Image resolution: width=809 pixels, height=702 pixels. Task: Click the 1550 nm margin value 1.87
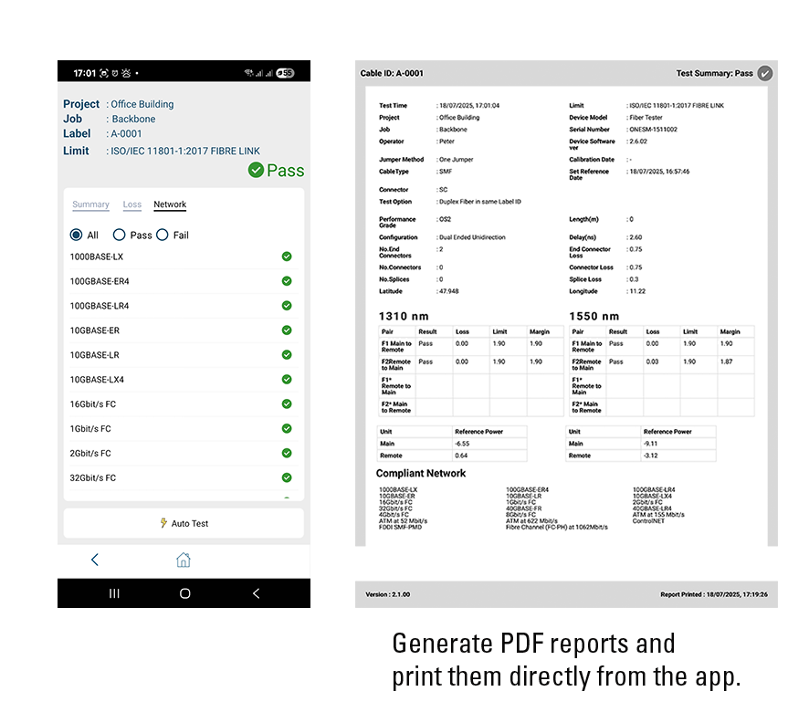727,362
